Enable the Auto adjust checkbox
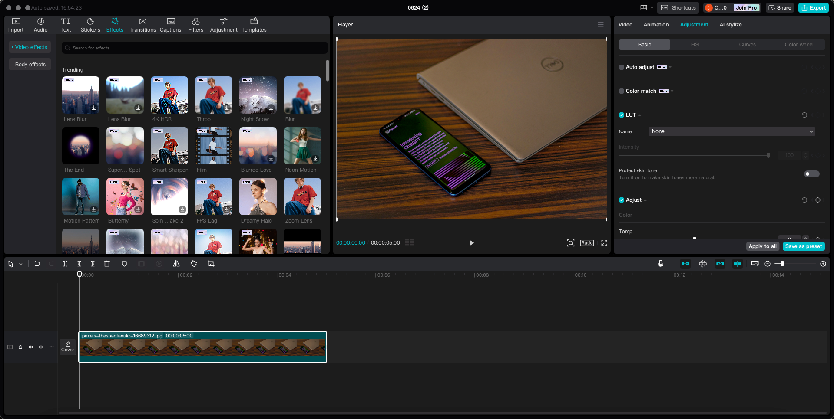This screenshot has height=419, width=834. (622, 67)
